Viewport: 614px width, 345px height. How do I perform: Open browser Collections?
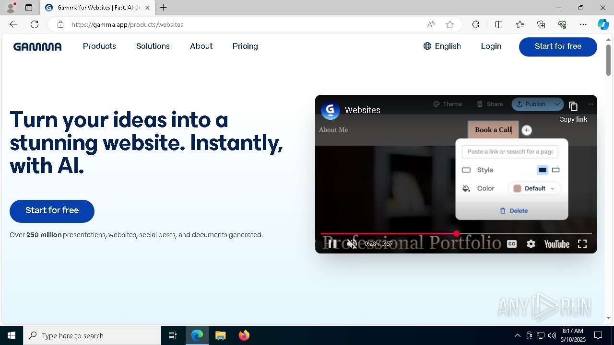pyautogui.click(x=541, y=24)
